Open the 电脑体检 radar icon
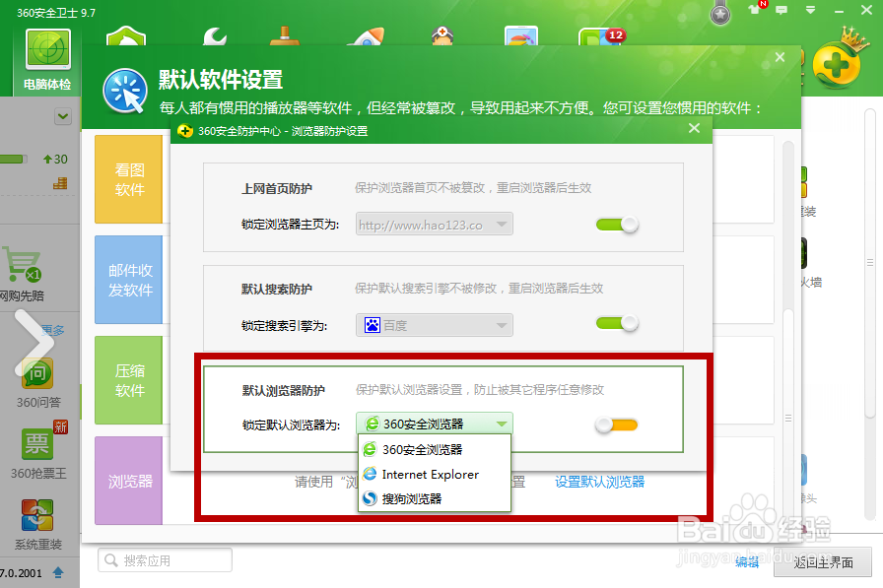 [48, 52]
